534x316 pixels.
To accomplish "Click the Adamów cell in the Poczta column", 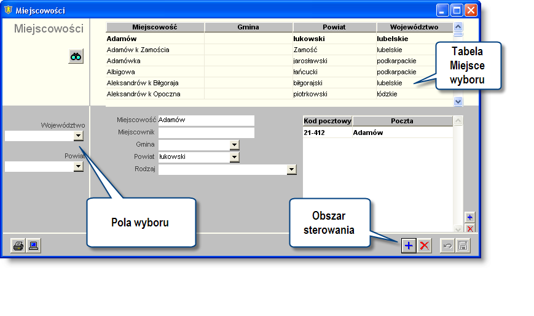I will 402,133.
